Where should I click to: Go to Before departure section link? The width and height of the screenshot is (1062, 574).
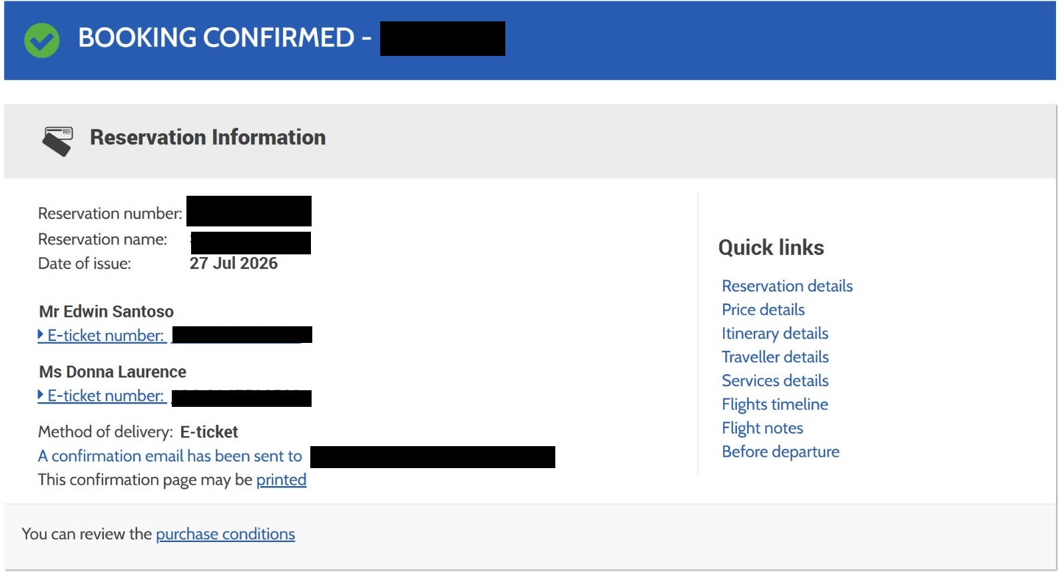[780, 451]
